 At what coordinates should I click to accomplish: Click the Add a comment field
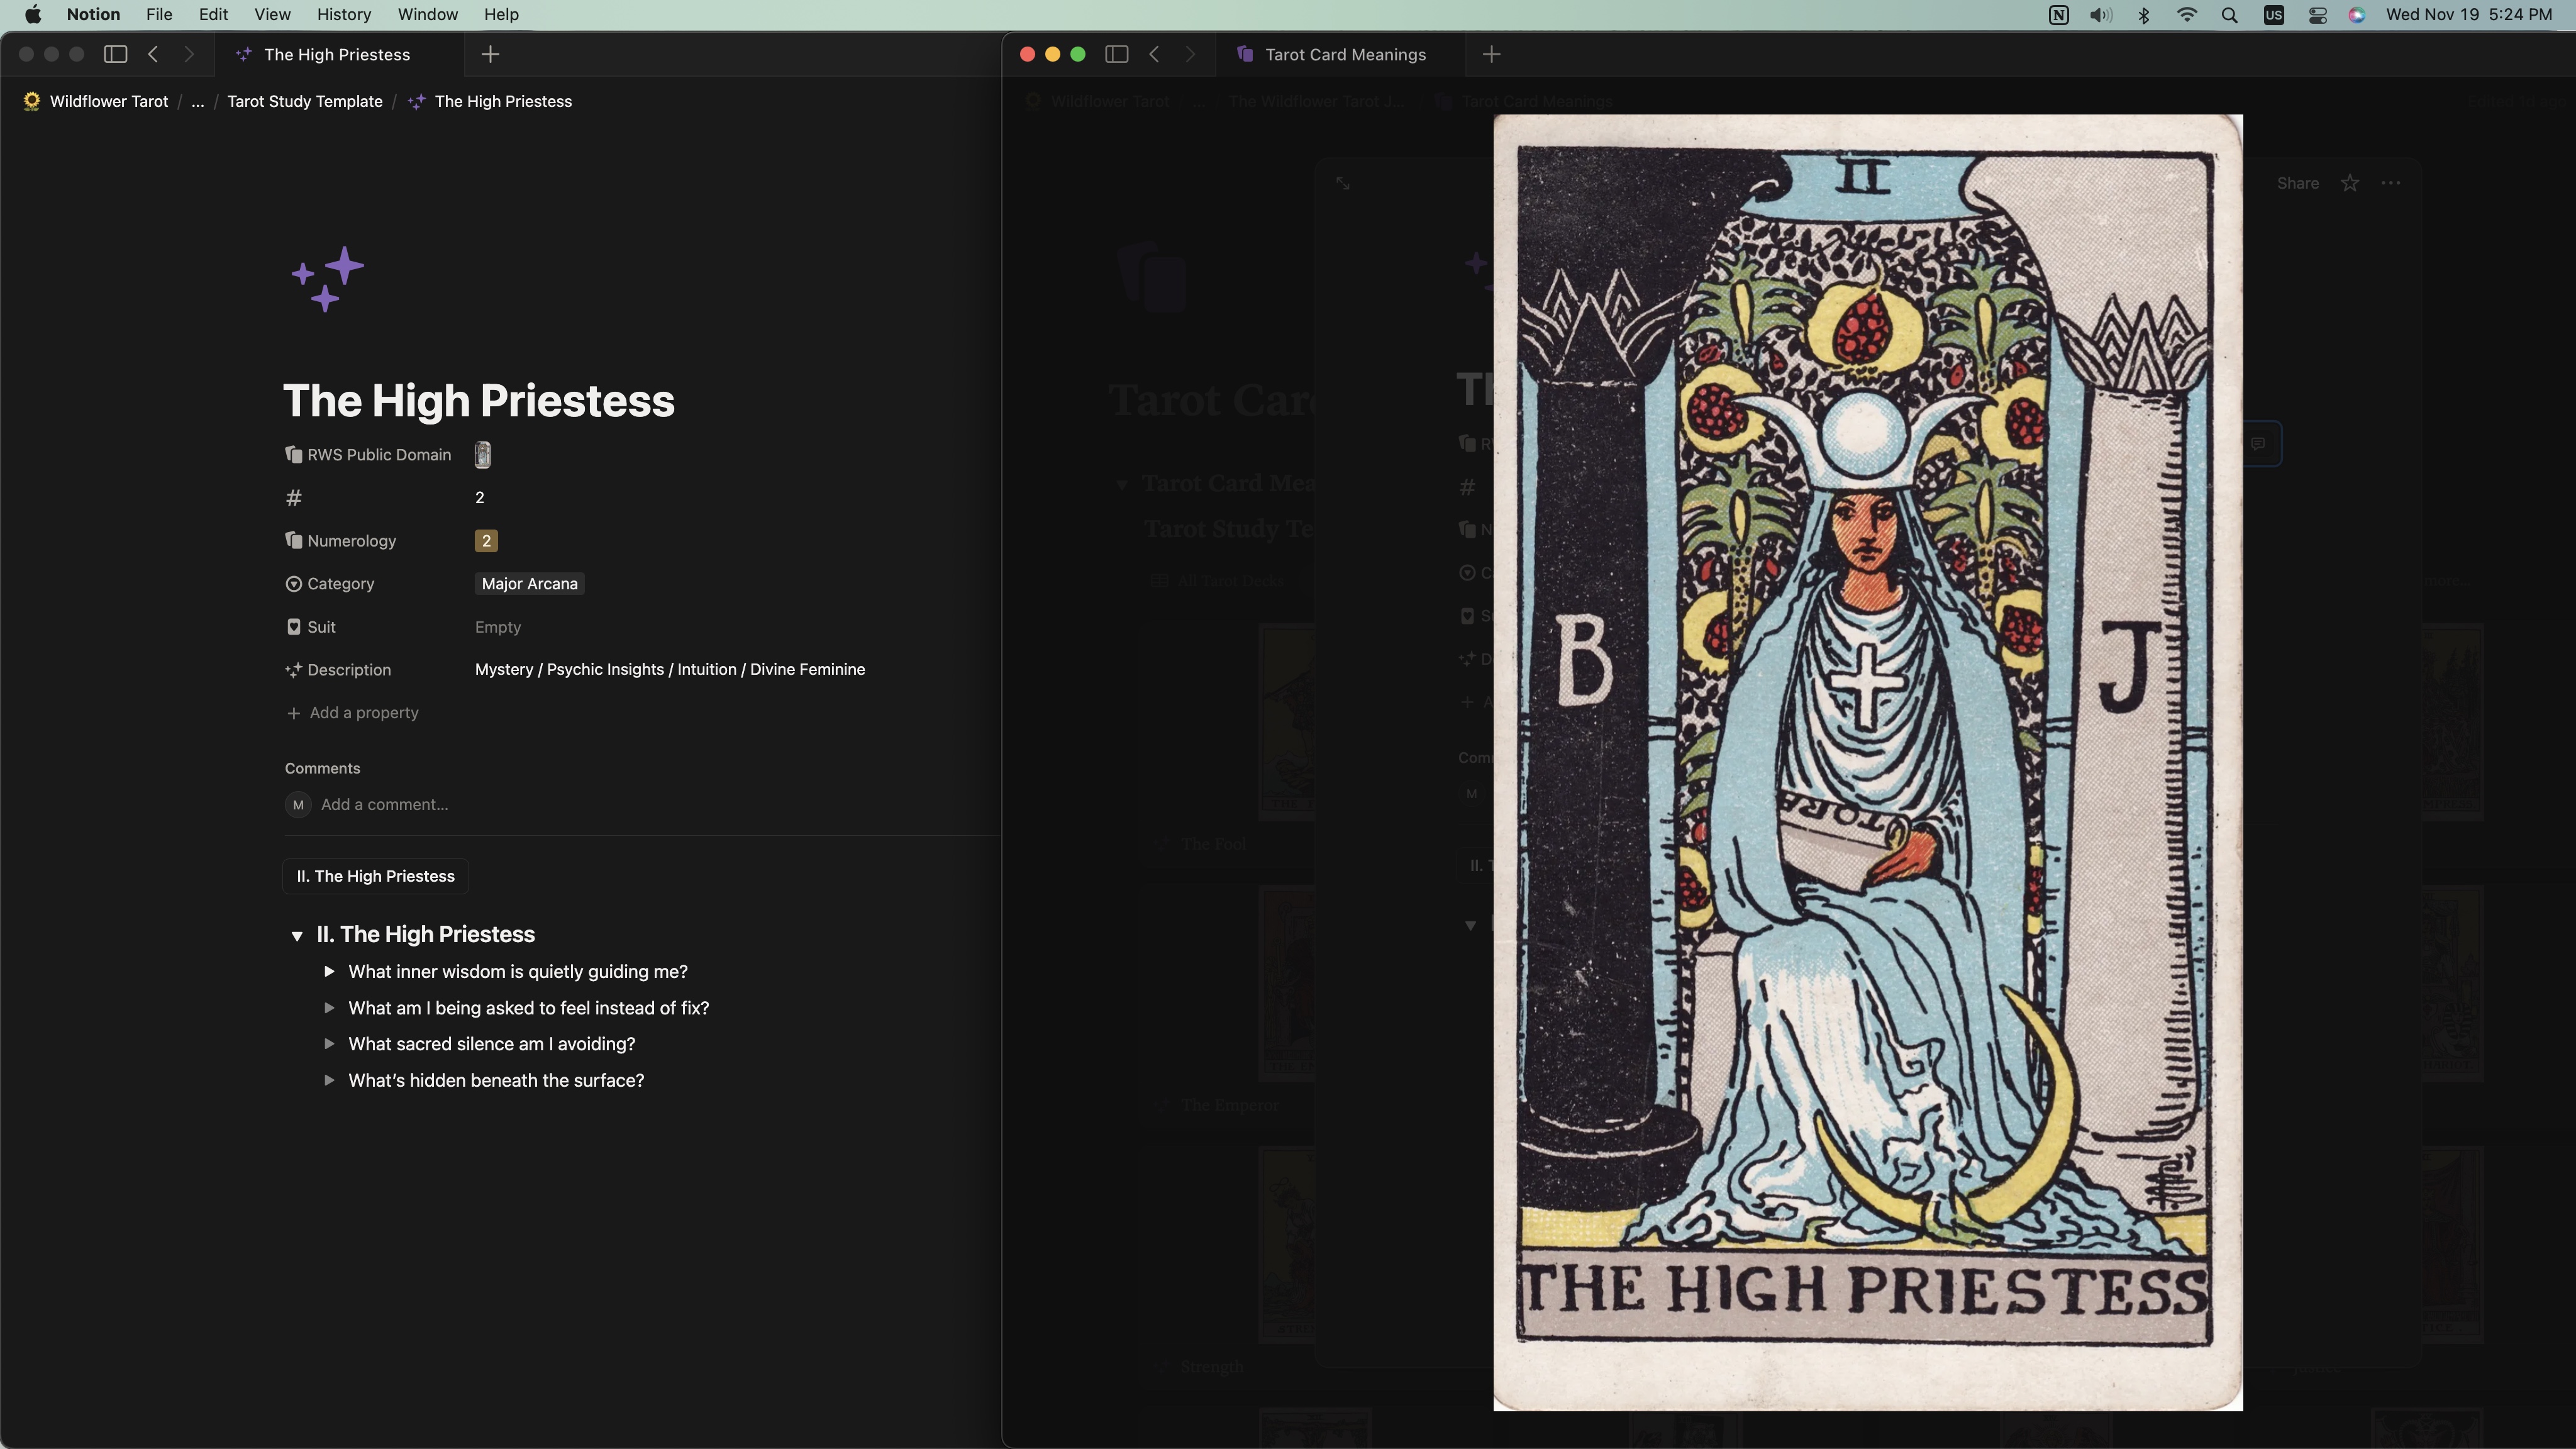[384, 805]
